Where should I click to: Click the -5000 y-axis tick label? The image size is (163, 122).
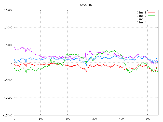click(8, 80)
